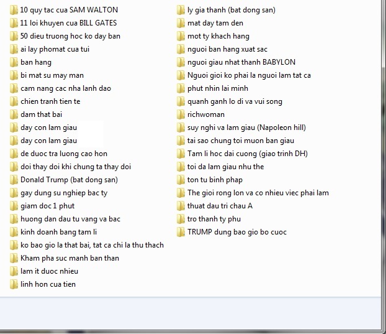Select the folder named giam doc 1 phut
386x334 pixels.
[x=47, y=206]
